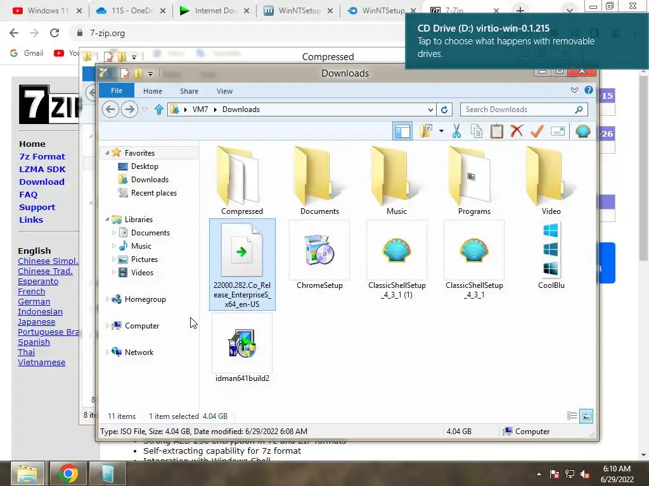Click the orange checkmark Properties icon

(x=537, y=132)
